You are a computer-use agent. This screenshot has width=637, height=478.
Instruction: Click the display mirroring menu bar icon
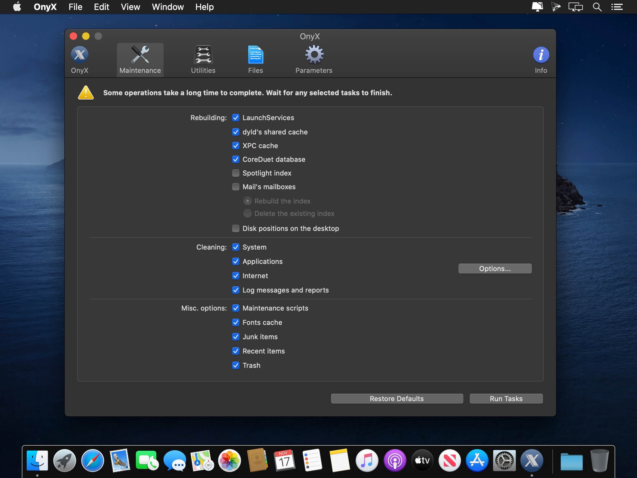click(575, 7)
